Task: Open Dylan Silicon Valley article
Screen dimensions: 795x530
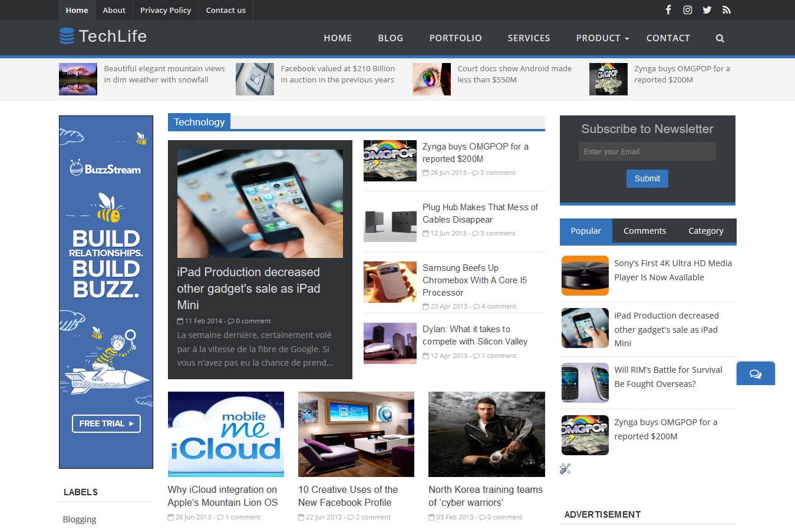Action: click(474, 335)
